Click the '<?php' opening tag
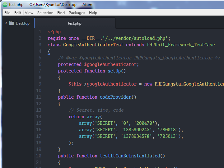Viewport: 224px width, 168px height. (x=54, y=32)
